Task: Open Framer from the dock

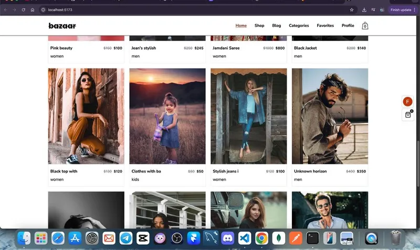Action: [194, 238]
